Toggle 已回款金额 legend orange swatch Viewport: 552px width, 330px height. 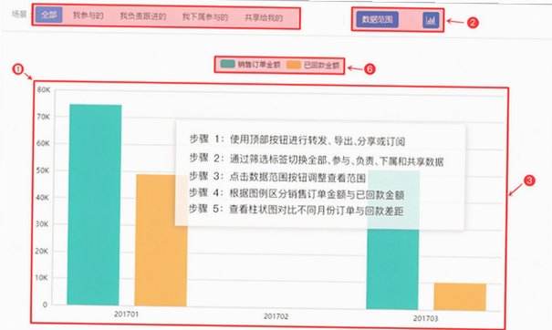pyautogui.click(x=294, y=65)
